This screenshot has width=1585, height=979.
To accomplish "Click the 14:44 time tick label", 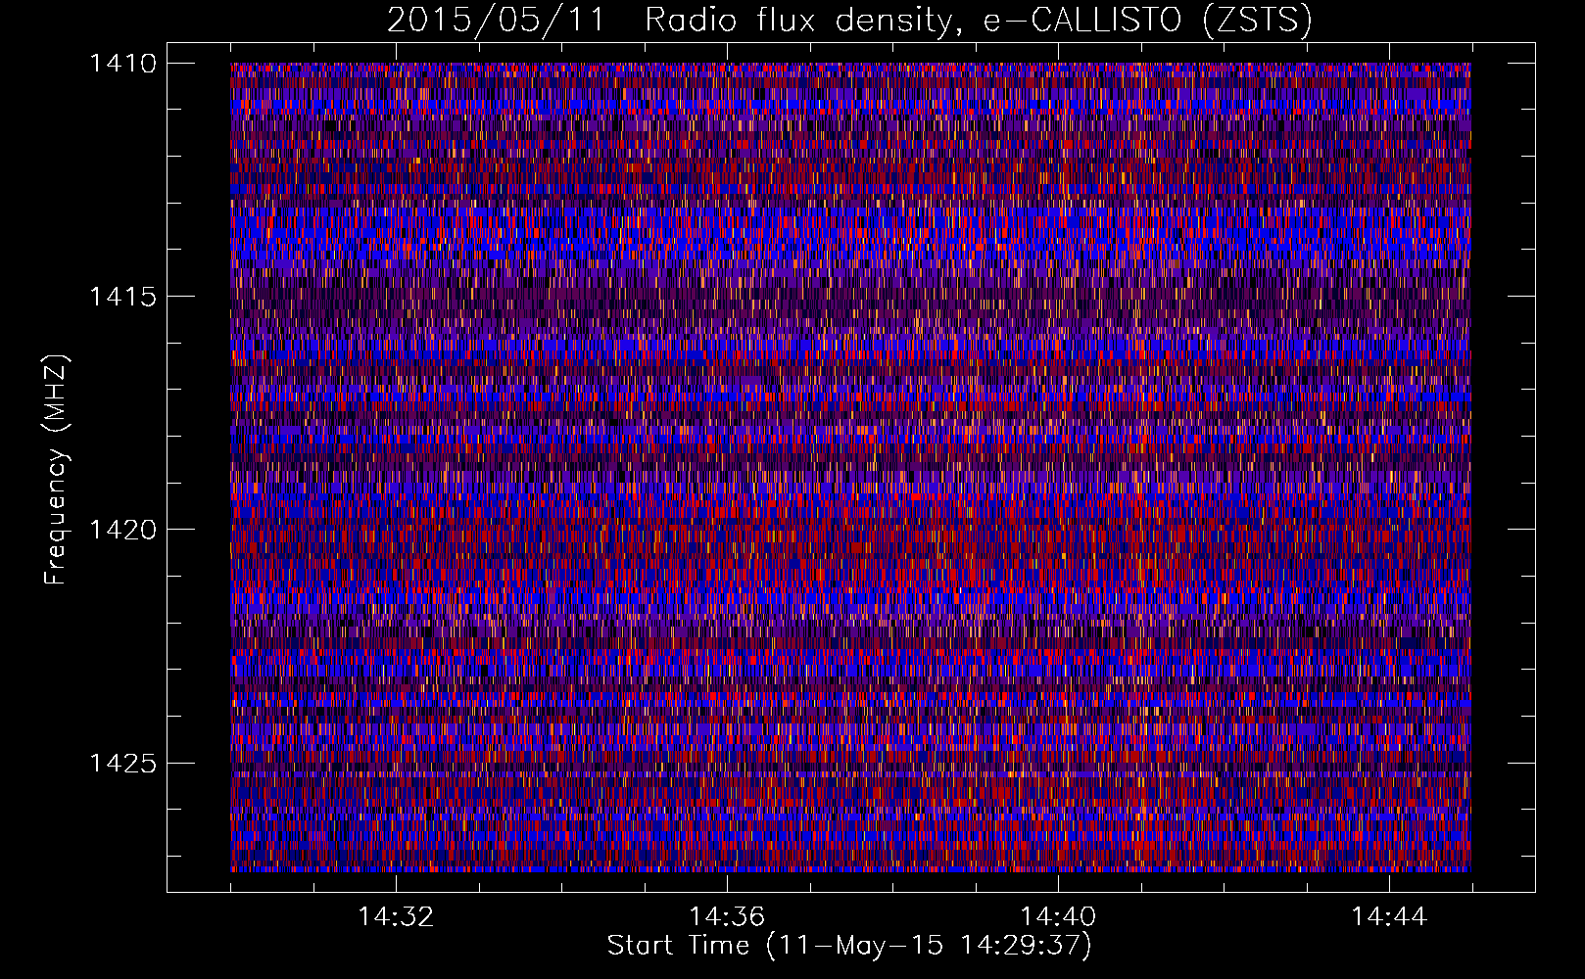I will point(1389,917).
